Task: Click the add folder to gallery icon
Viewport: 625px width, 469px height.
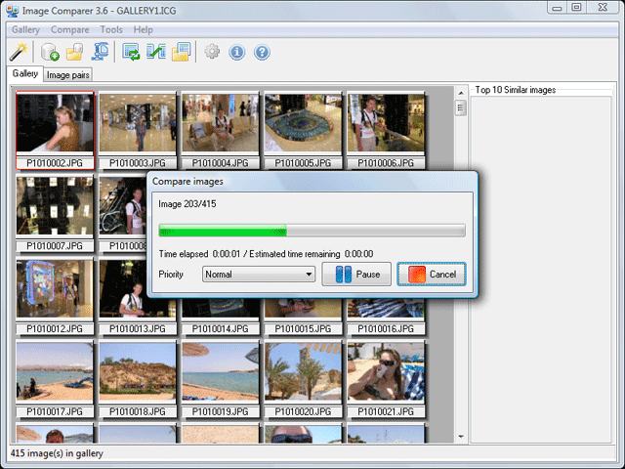Action: coord(74,52)
